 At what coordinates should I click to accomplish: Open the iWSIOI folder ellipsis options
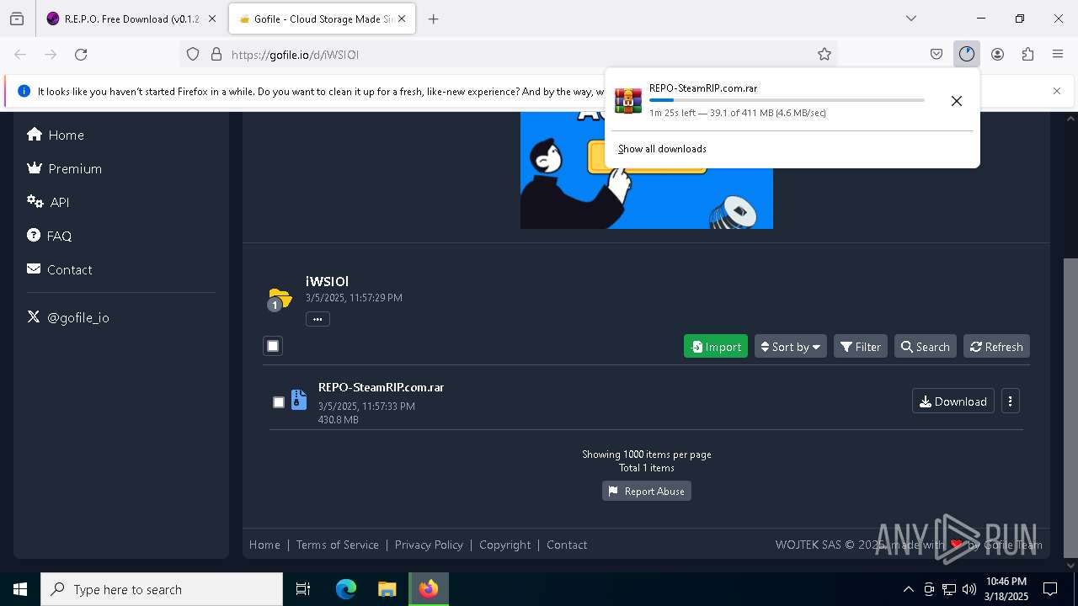pos(318,319)
